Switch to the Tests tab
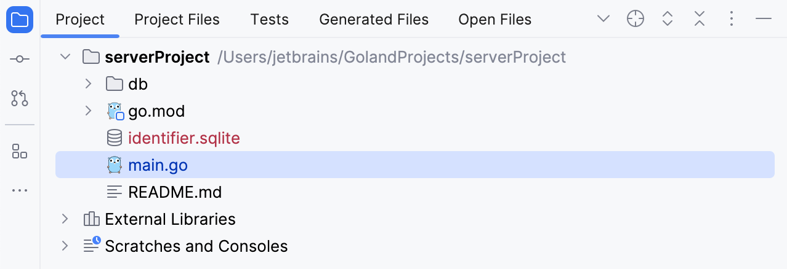This screenshot has width=787, height=269. point(269,20)
